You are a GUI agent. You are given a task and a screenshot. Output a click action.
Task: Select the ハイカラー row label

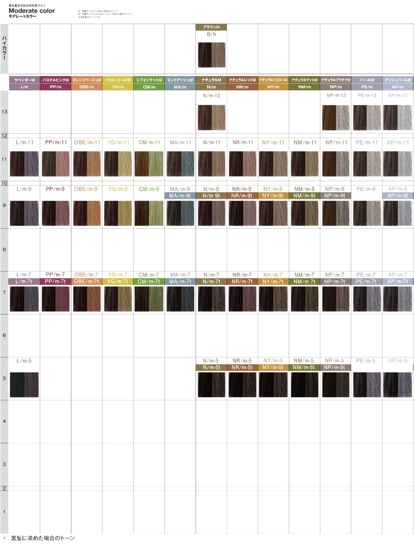point(4,48)
